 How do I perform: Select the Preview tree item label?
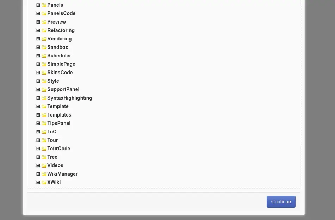pyautogui.click(x=56, y=22)
